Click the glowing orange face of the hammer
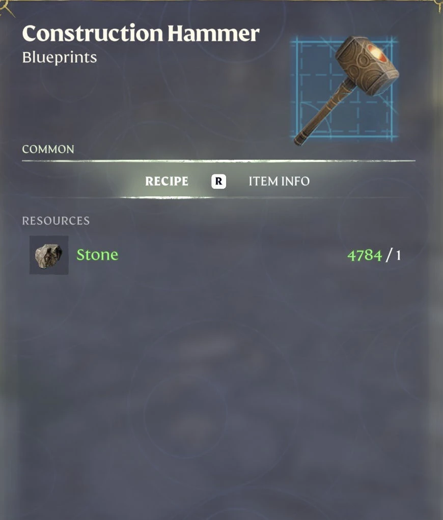Screen dimensions: 443x520 point(378,54)
